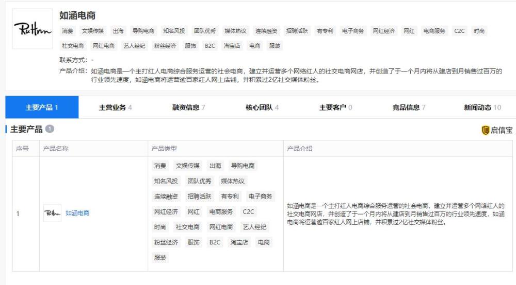Select the 电商服务 tag in the 产品类型 cell
Screen dimensions: 516x285
coord(221,211)
